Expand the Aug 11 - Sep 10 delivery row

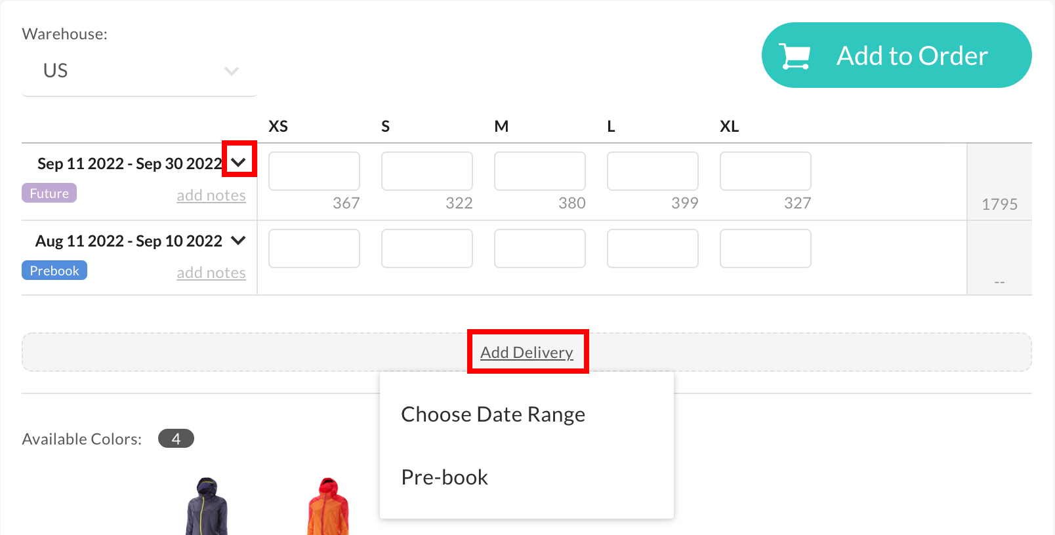(238, 241)
